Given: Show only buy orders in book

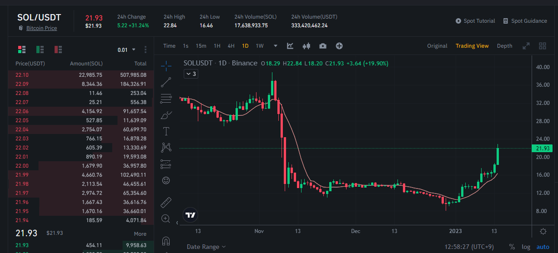Looking at the screenshot, I should click(x=40, y=50).
